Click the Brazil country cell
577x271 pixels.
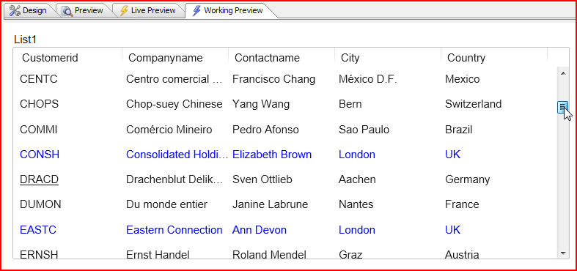point(458,130)
